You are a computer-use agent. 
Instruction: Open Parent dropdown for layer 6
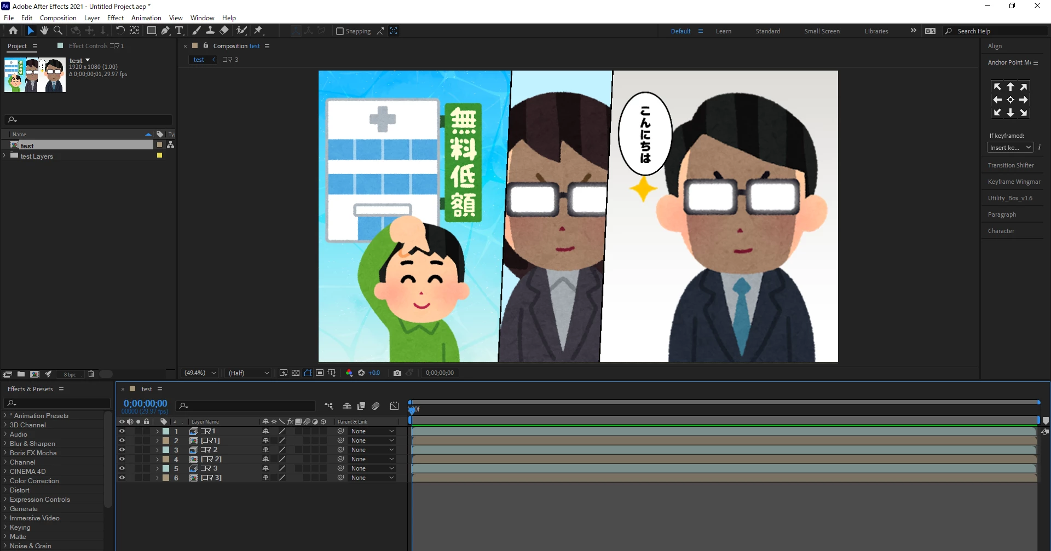tap(372, 478)
